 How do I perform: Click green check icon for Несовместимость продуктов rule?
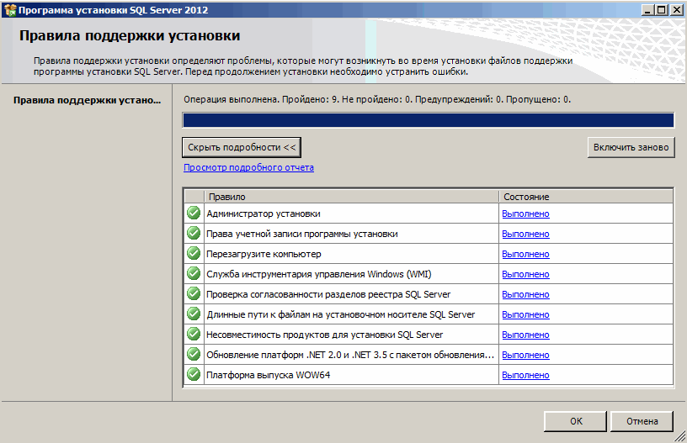(x=194, y=334)
